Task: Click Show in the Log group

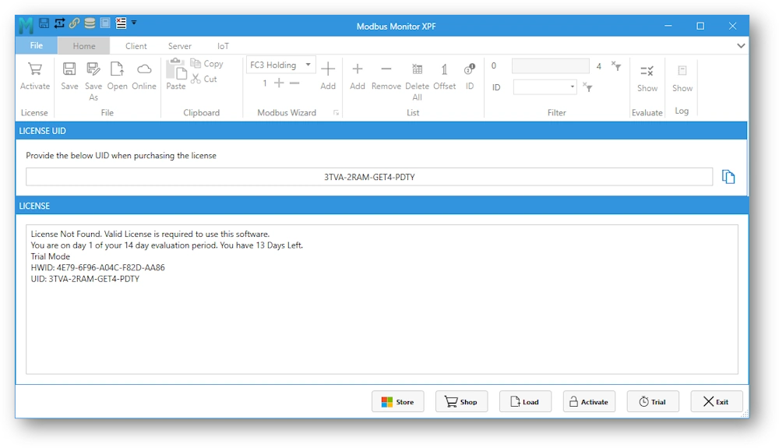Action: click(682, 78)
